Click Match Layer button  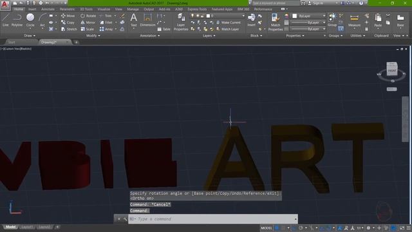point(227,29)
